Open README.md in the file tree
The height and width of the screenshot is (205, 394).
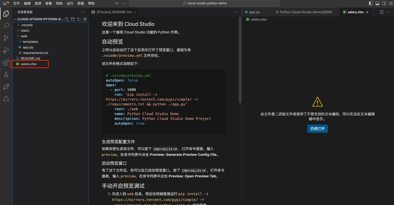50,59
